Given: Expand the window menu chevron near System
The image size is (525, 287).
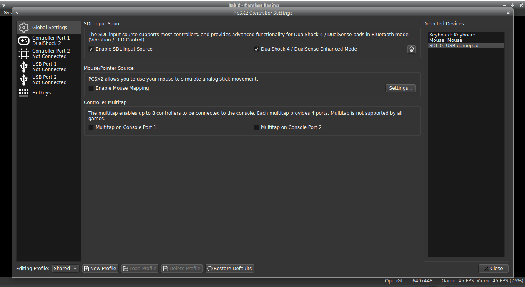Looking at the screenshot, I should click(x=17, y=12).
